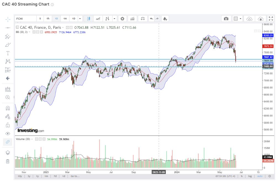Choose the bars chart style
278x182 pixels.
pyautogui.click(x=107, y=19)
